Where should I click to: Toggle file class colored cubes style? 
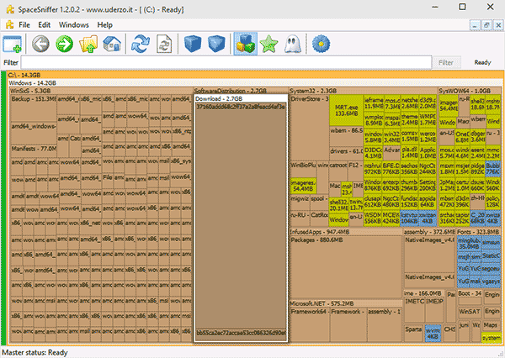[x=246, y=43]
